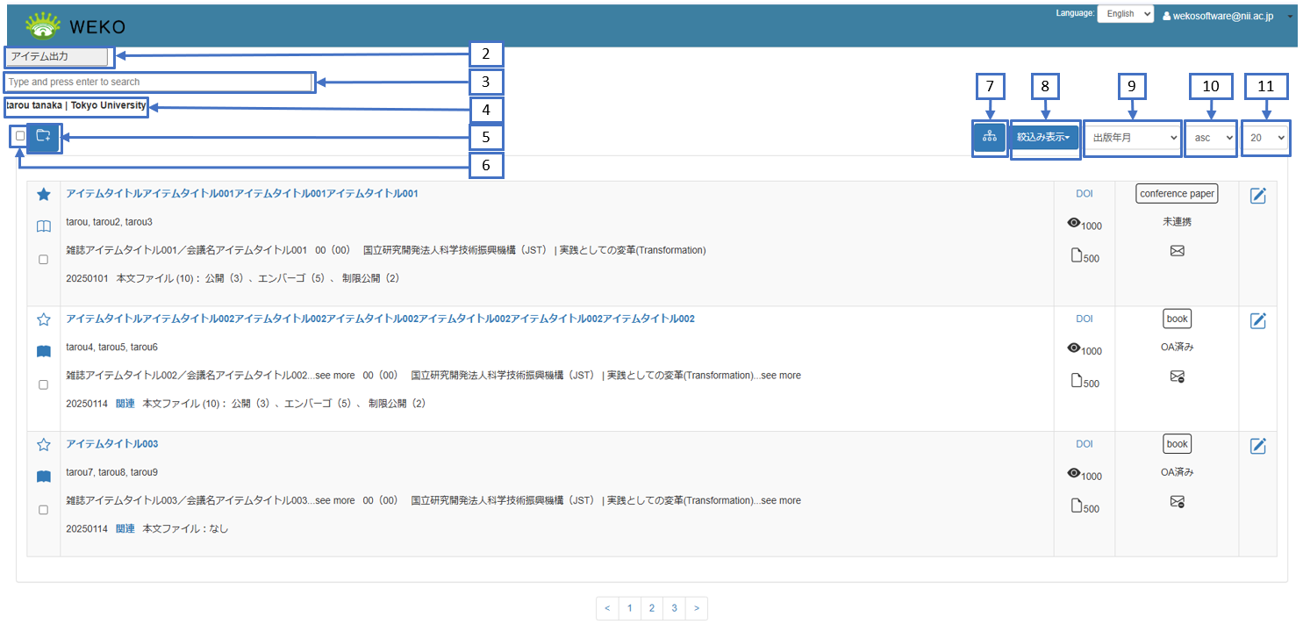Image resolution: width=1303 pixels, height=631 pixels.
Task: Click the edit pencil icon for item 001
Action: [1257, 196]
